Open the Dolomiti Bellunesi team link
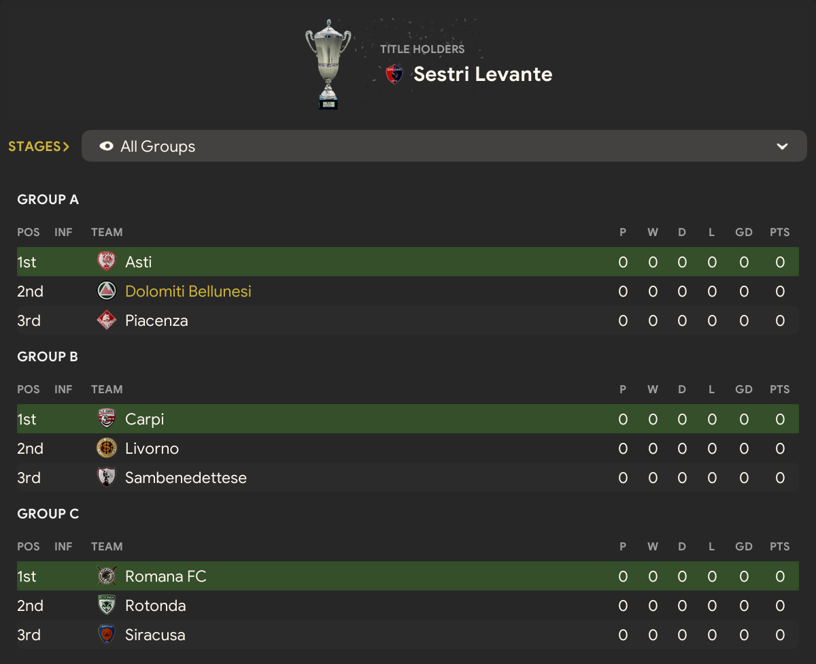 tap(188, 291)
